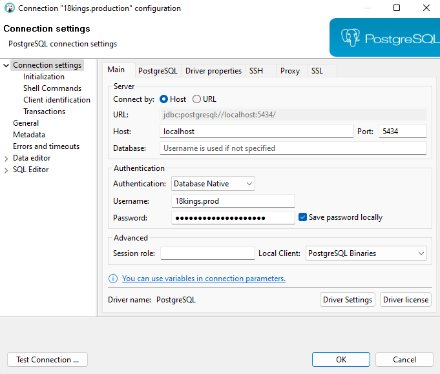This screenshot has height=374, width=440.
Task: Select the URL radio button
Action: click(x=197, y=99)
